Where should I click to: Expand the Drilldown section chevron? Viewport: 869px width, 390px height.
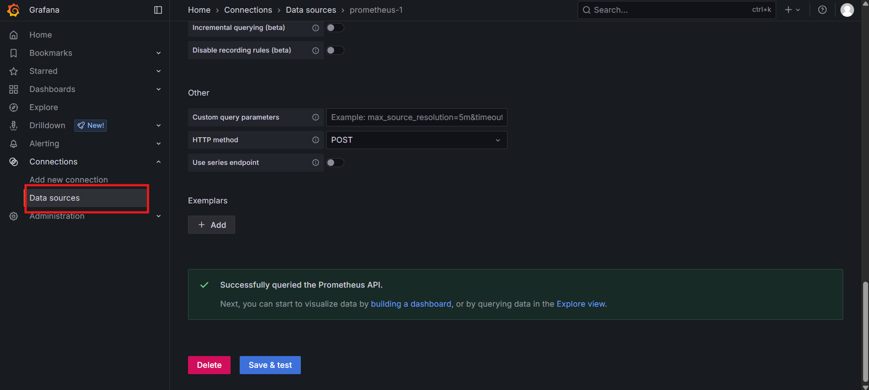[x=159, y=125]
